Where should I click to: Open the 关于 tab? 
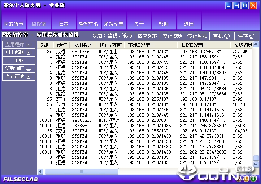[x=139, y=21]
